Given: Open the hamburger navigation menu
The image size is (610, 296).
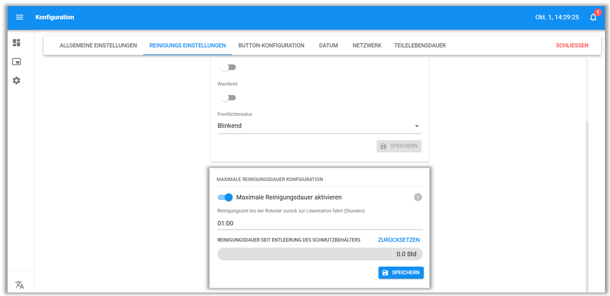Looking at the screenshot, I should (x=20, y=17).
